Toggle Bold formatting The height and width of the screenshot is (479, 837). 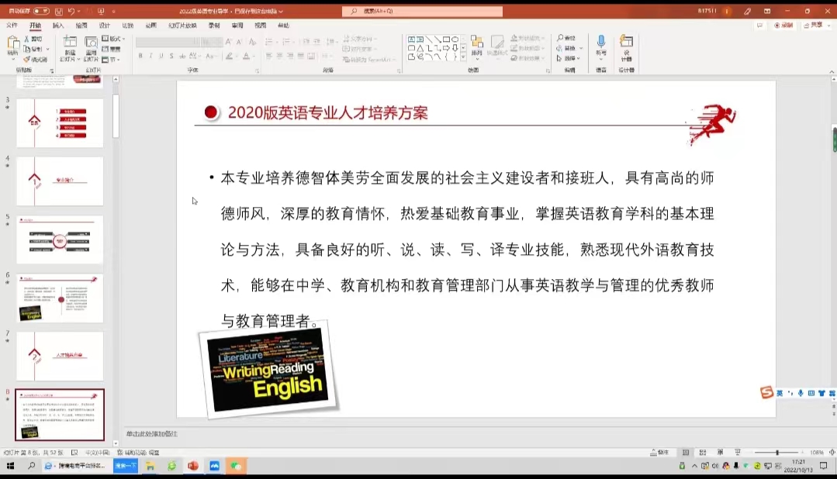click(x=140, y=56)
